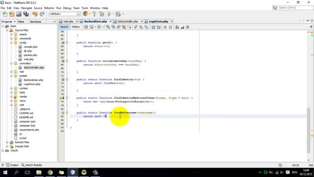This screenshot has width=314, height=177.
Task: Click the editor vertical scrollbar thumb
Action: point(309,130)
